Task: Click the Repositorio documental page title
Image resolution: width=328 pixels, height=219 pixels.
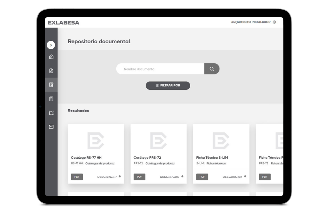Action: [x=99, y=41]
